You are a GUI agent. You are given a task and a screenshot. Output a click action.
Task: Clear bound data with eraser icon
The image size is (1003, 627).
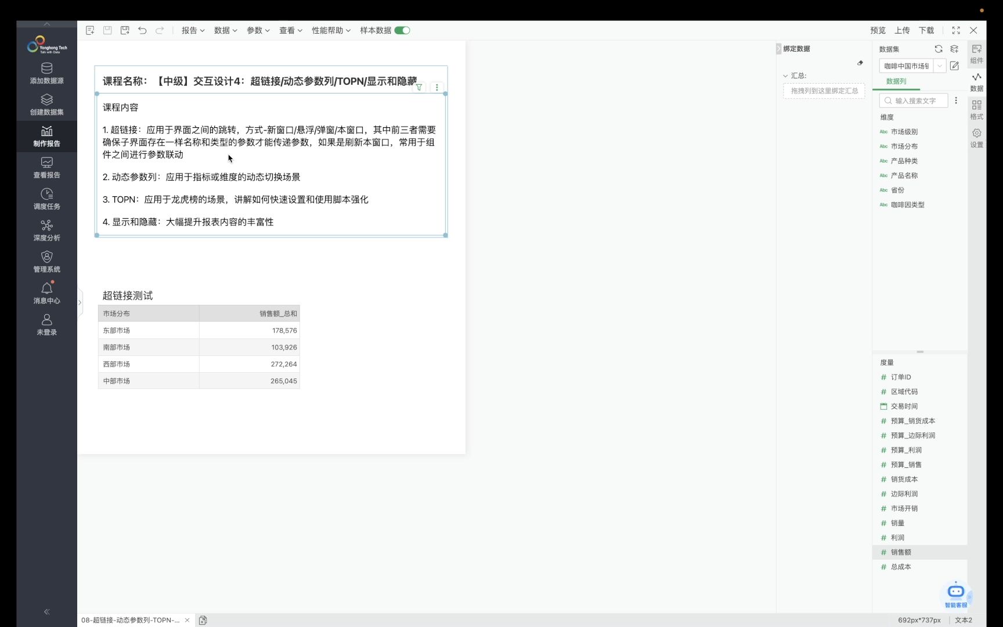860,63
